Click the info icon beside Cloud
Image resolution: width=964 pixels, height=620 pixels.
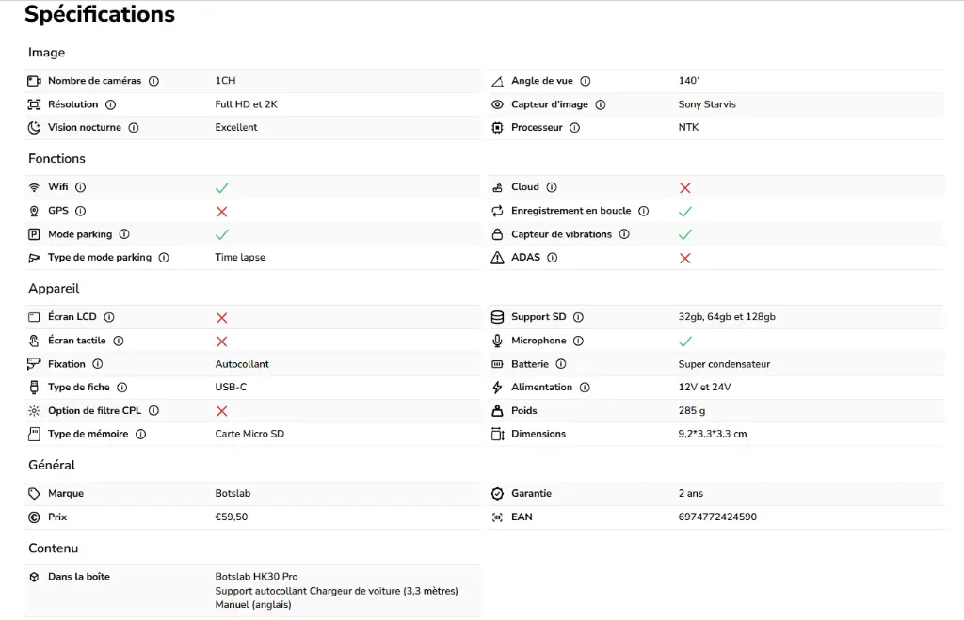pos(552,187)
